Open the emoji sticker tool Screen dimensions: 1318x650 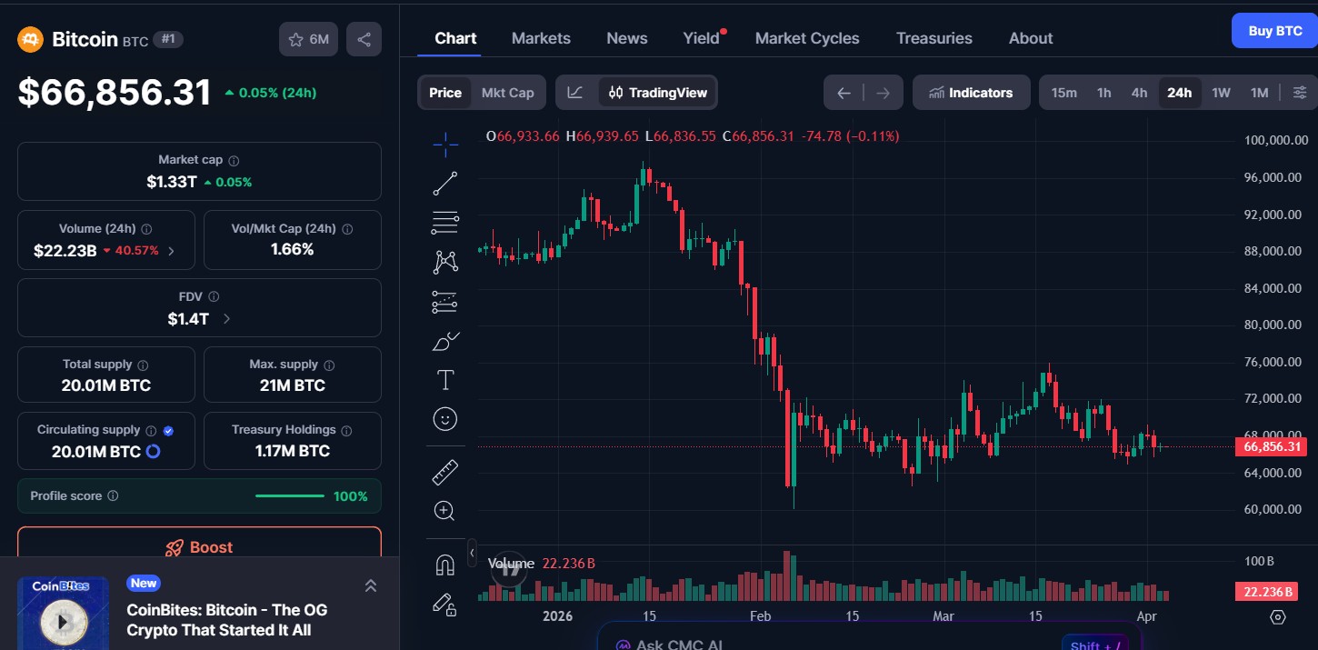click(x=444, y=418)
